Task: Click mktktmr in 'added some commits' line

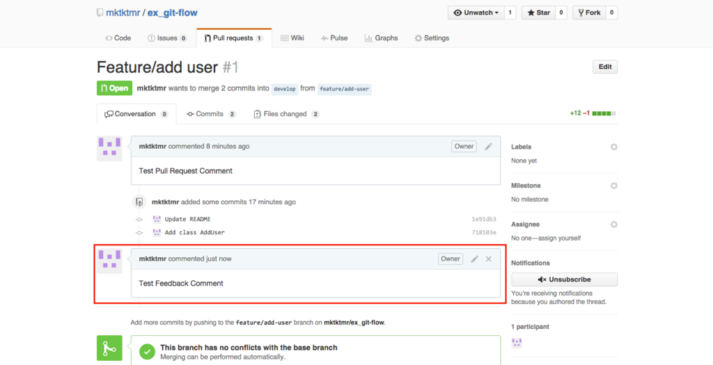Action: pyautogui.click(x=166, y=202)
